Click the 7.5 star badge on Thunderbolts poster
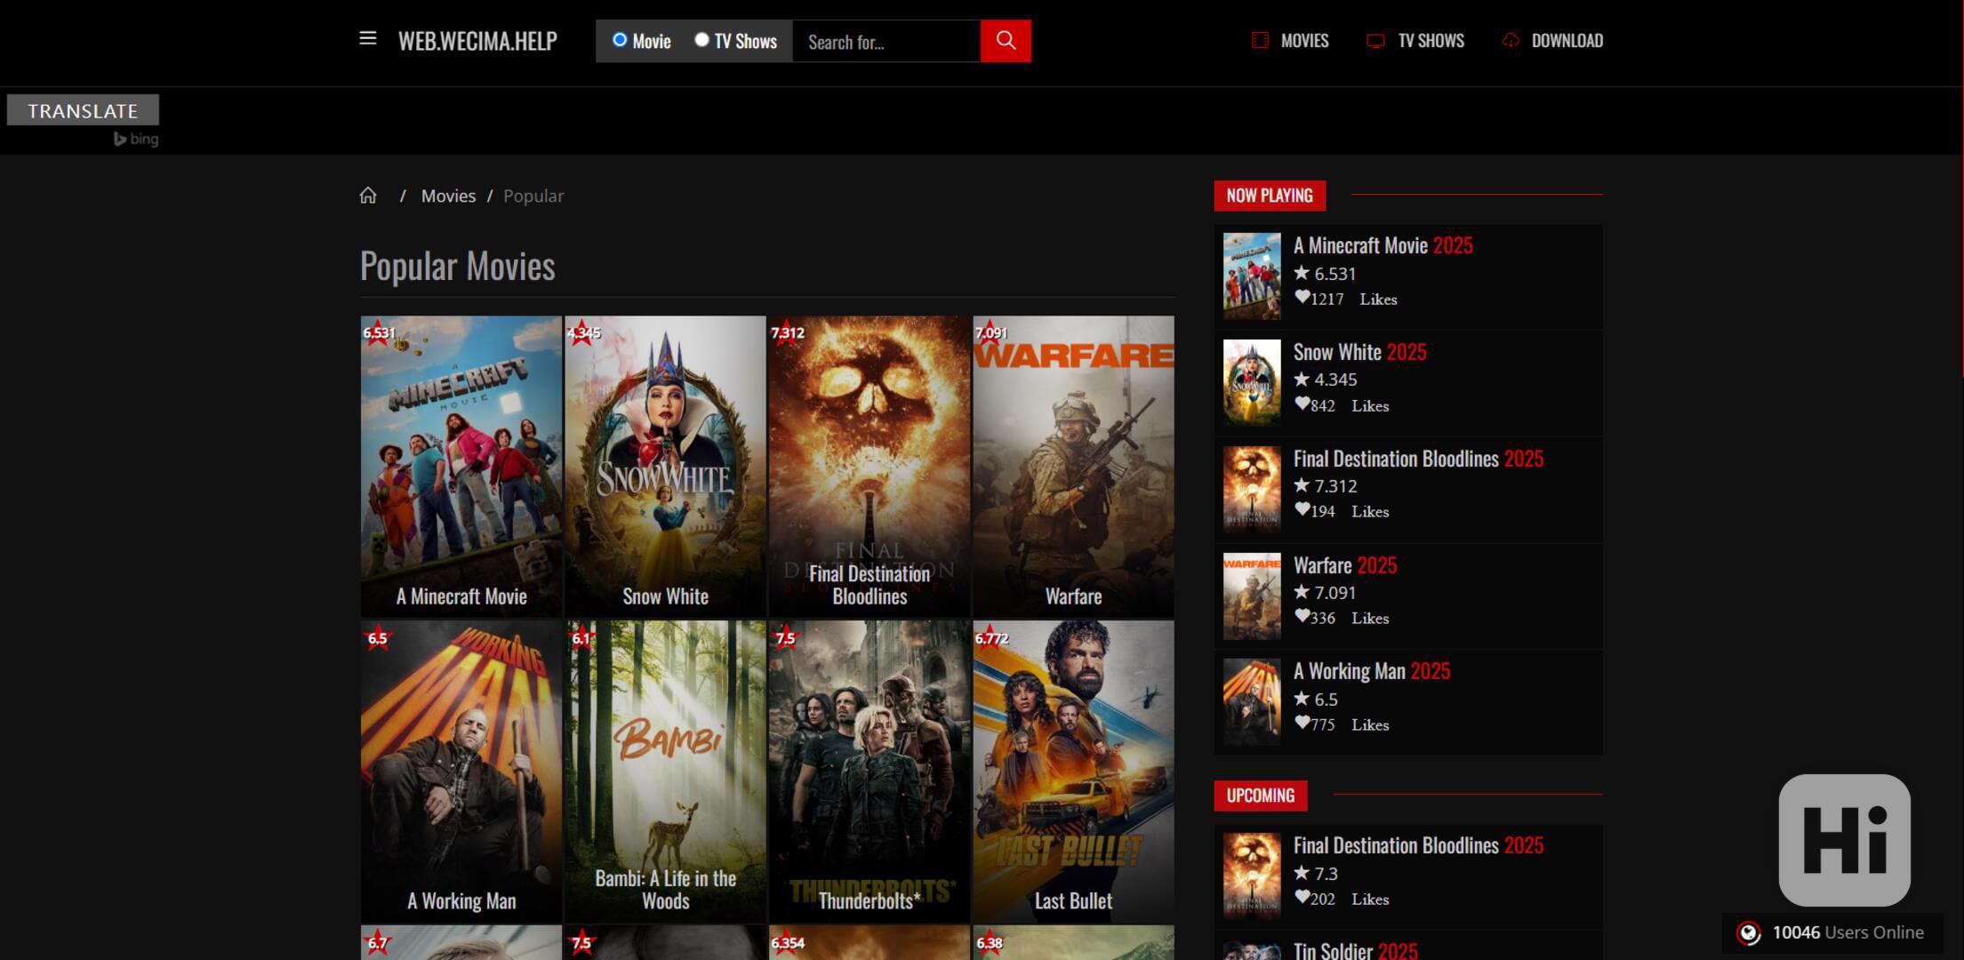 click(x=785, y=638)
